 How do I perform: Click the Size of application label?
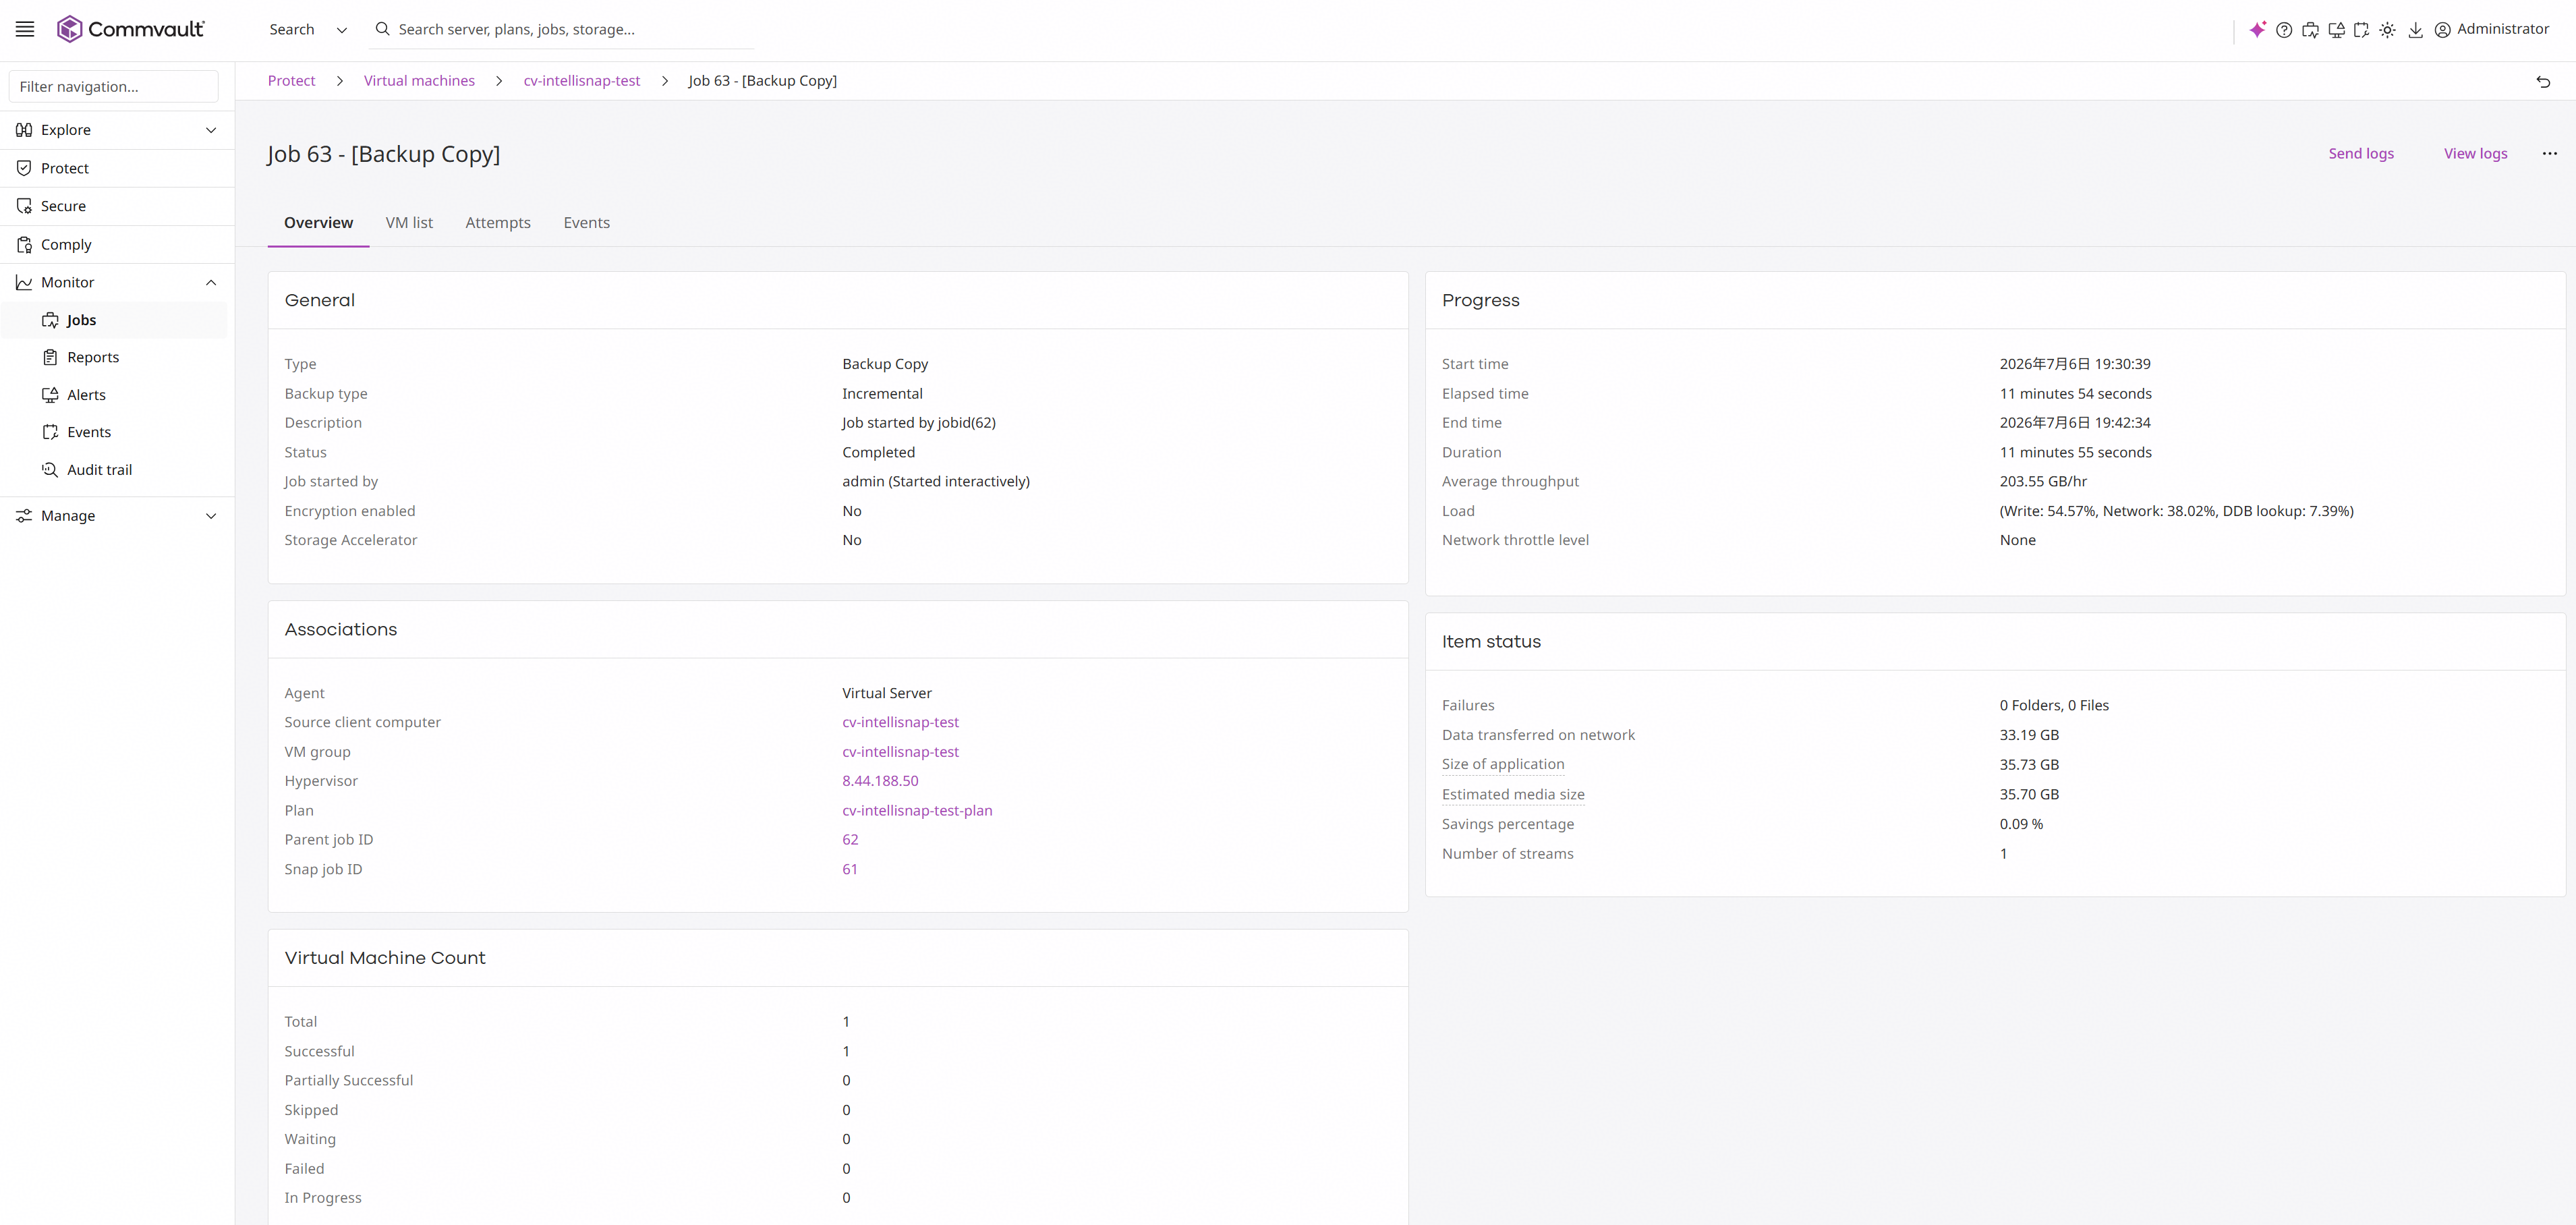pyautogui.click(x=1503, y=764)
